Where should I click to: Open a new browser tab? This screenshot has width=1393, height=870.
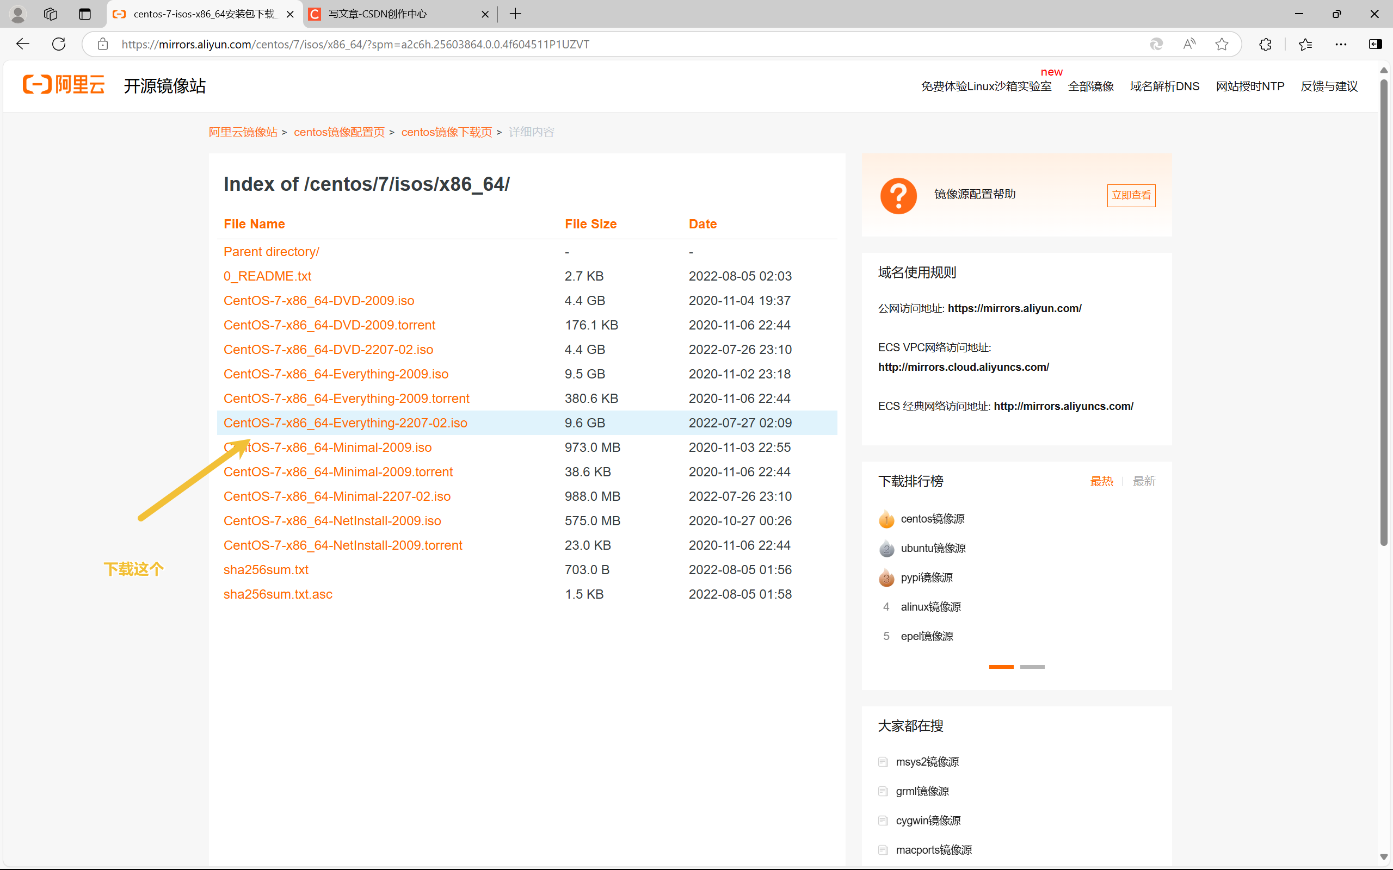pos(515,14)
